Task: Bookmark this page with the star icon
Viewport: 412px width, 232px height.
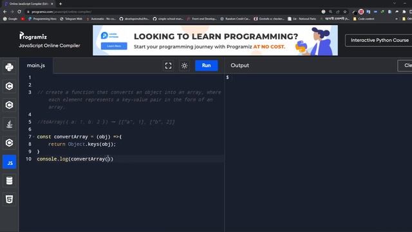Action: 345,12
